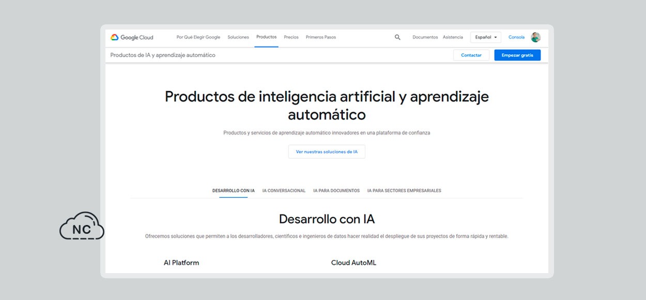Open the AI Platform product heading
Screen dimensions: 646x300
[x=181, y=263]
